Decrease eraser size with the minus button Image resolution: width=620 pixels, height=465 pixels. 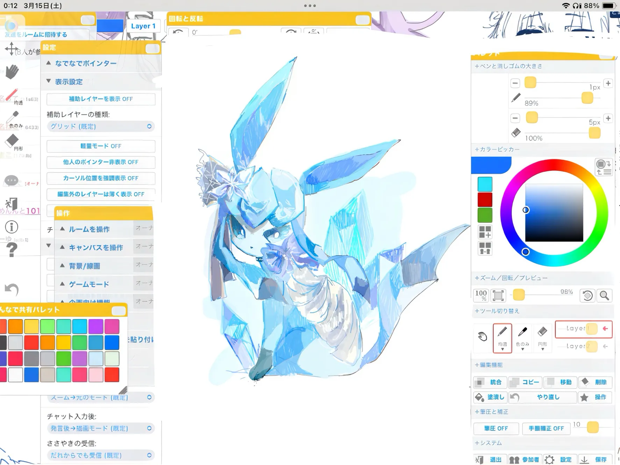(x=515, y=118)
